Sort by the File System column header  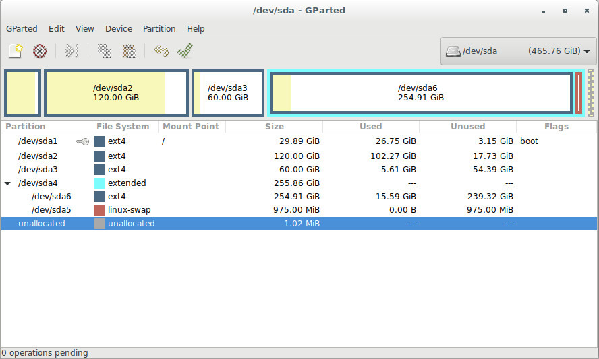(x=125, y=126)
